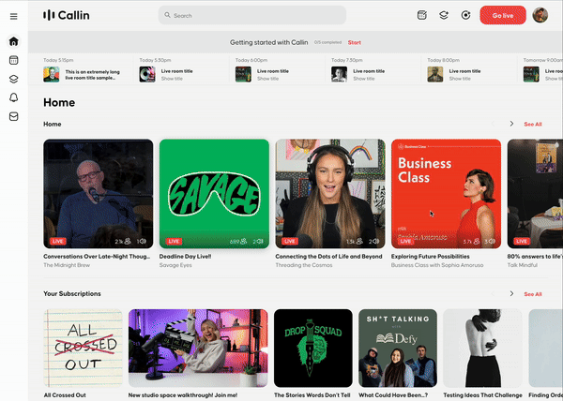Open All Crossed Out subscription thumbnail
This screenshot has height=401, width=563.
(83, 348)
